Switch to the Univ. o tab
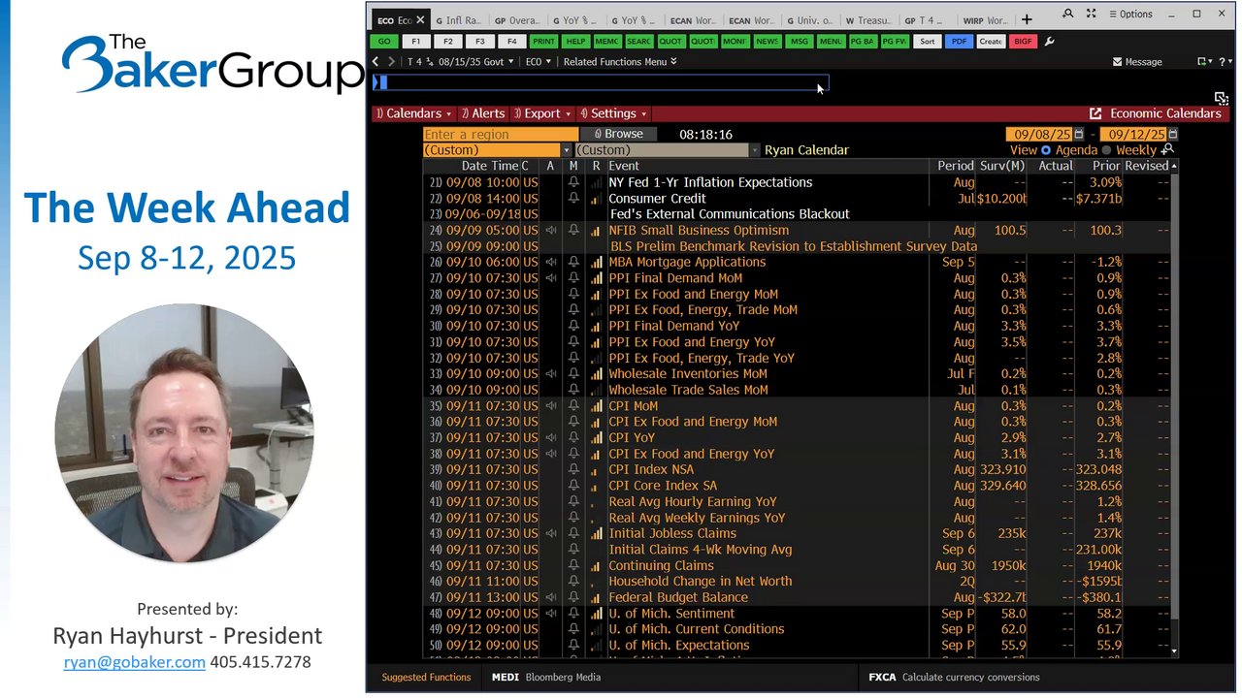 (811, 20)
